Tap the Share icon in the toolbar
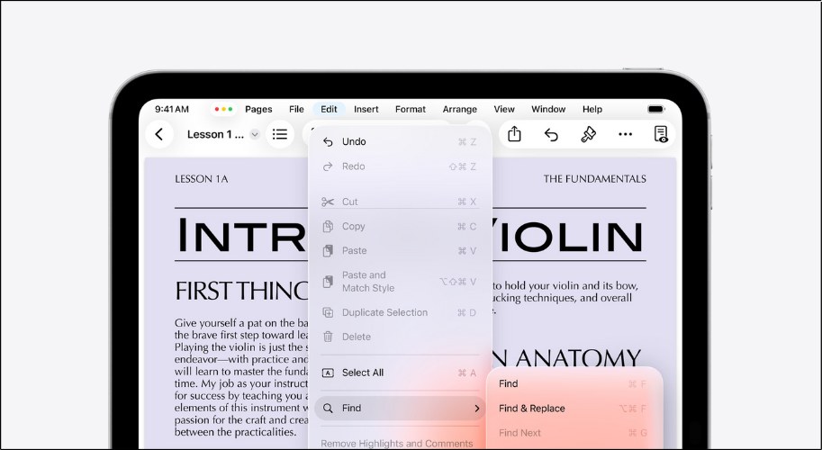822x450 pixels. coord(514,134)
